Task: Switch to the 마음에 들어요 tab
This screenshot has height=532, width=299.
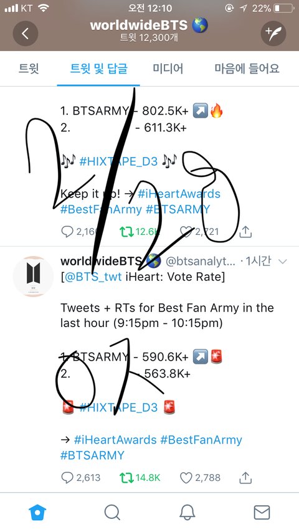Action: point(247,69)
